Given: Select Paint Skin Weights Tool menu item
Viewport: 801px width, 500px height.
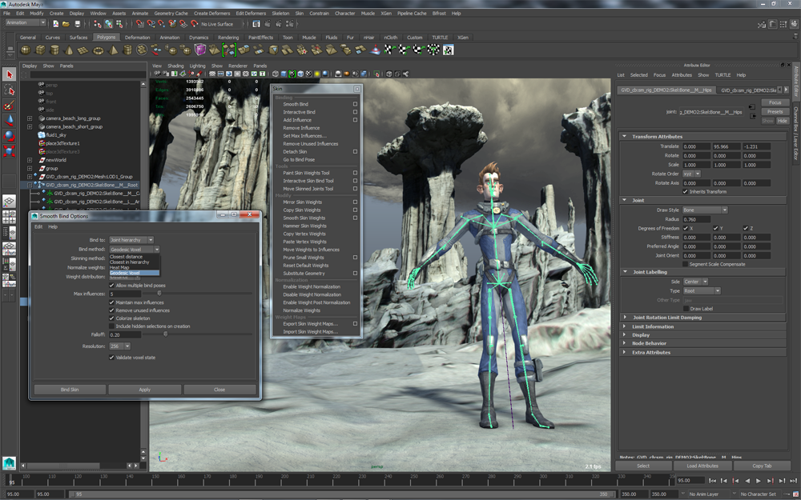Looking at the screenshot, I should coord(306,173).
